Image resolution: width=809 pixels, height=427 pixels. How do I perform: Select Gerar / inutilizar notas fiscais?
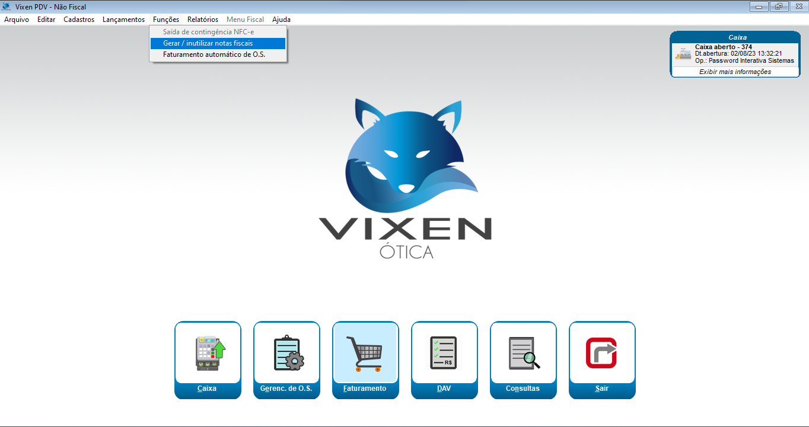(218, 43)
